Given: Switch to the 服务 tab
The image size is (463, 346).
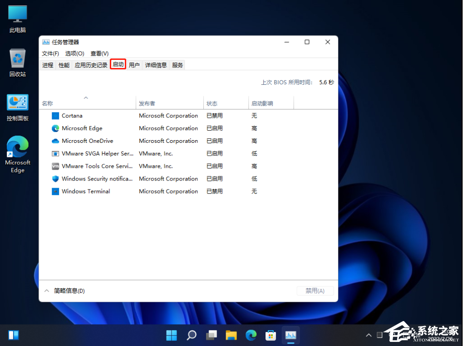Looking at the screenshot, I should pyautogui.click(x=177, y=64).
